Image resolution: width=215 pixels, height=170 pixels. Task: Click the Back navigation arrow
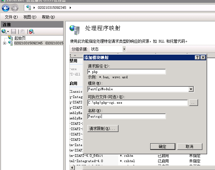6,8
